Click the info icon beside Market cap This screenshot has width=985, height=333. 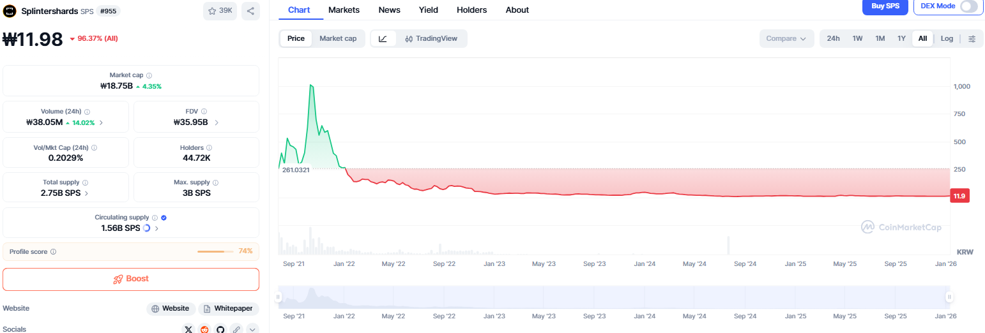point(149,75)
